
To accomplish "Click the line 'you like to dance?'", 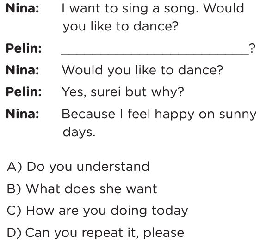I will point(121,27).
